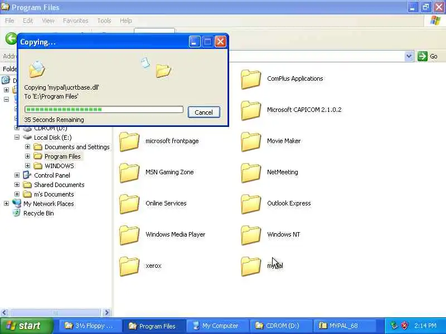446x334 pixels.
Task: Click the green Back arrow button
Action: point(11,38)
